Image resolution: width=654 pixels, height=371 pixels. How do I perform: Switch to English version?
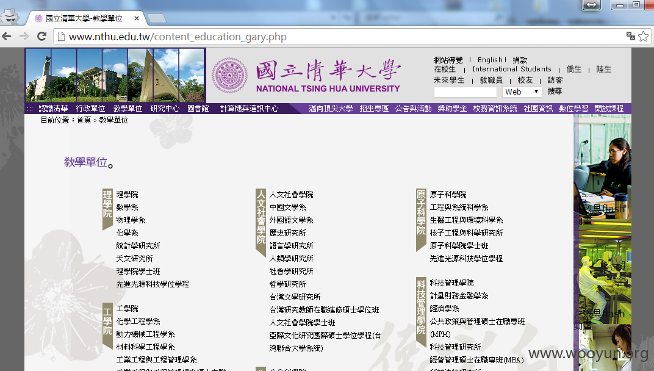coord(490,60)
